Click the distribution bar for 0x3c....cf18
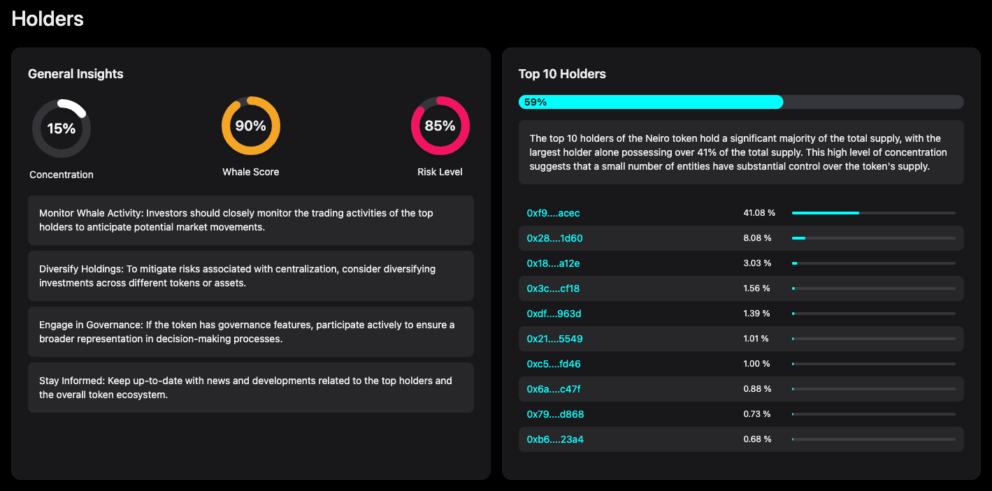992x491 pixels. pos(873,288)
